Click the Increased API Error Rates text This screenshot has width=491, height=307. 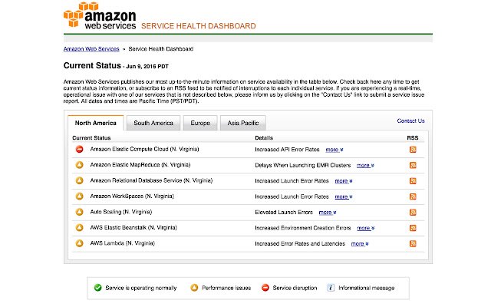pos(287,150)
